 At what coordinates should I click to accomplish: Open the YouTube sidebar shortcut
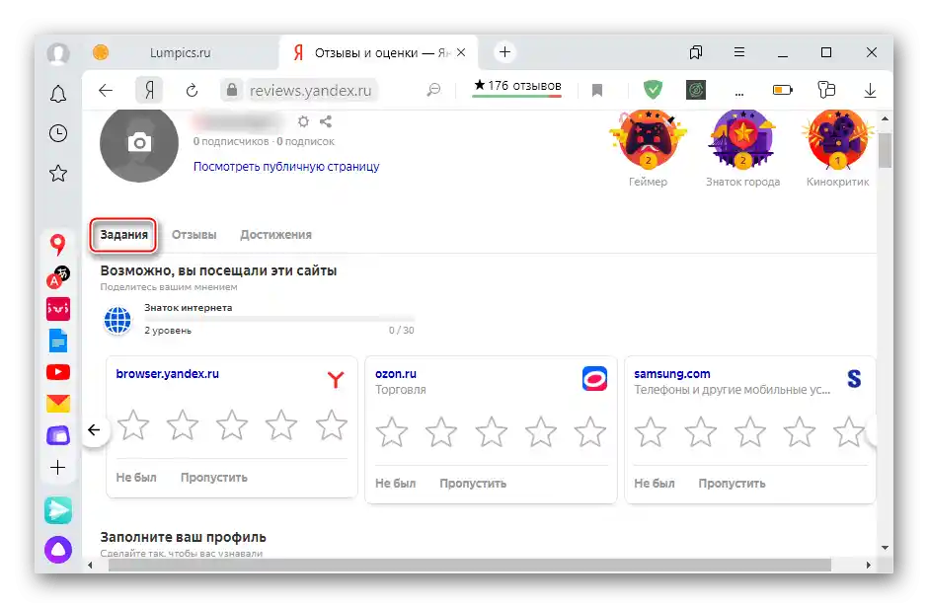pyautogui.click(x=58, y=371)
